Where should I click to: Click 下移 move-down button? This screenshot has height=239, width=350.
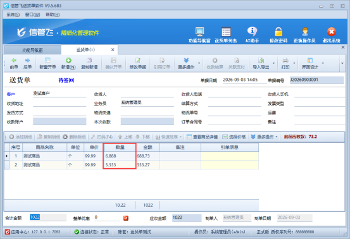(x=142, y=137)
